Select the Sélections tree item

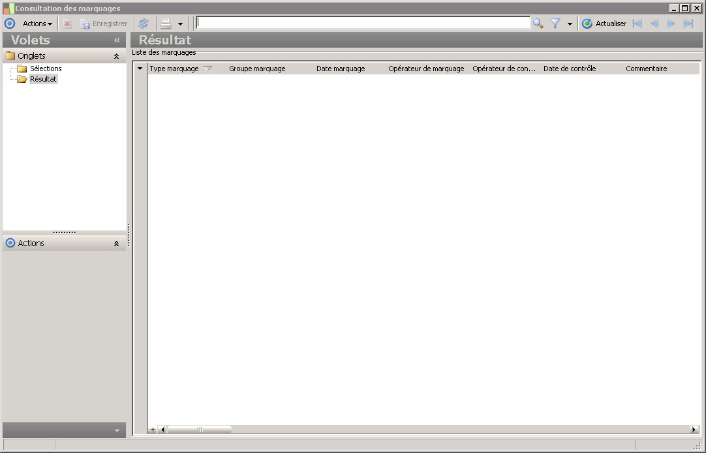[x=46, y=69]
